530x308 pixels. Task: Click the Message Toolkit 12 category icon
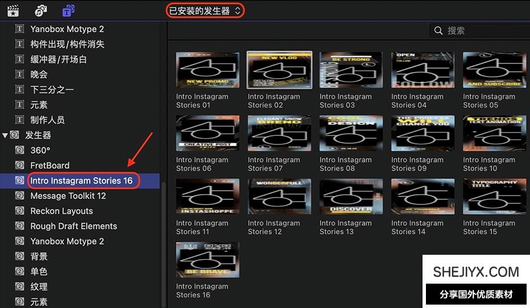pyautogui.click(x=20, y=196)
